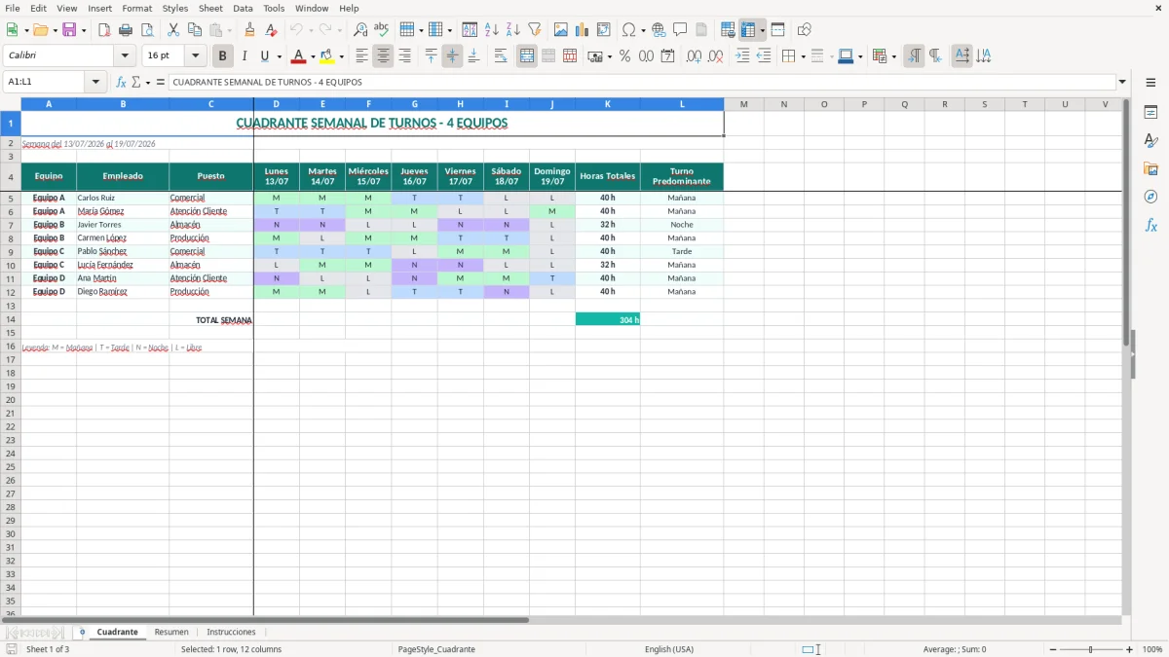Click the formula input line
Viewport: 1169px width, 657px height.
pyautogui.click(x=642, y=83)
